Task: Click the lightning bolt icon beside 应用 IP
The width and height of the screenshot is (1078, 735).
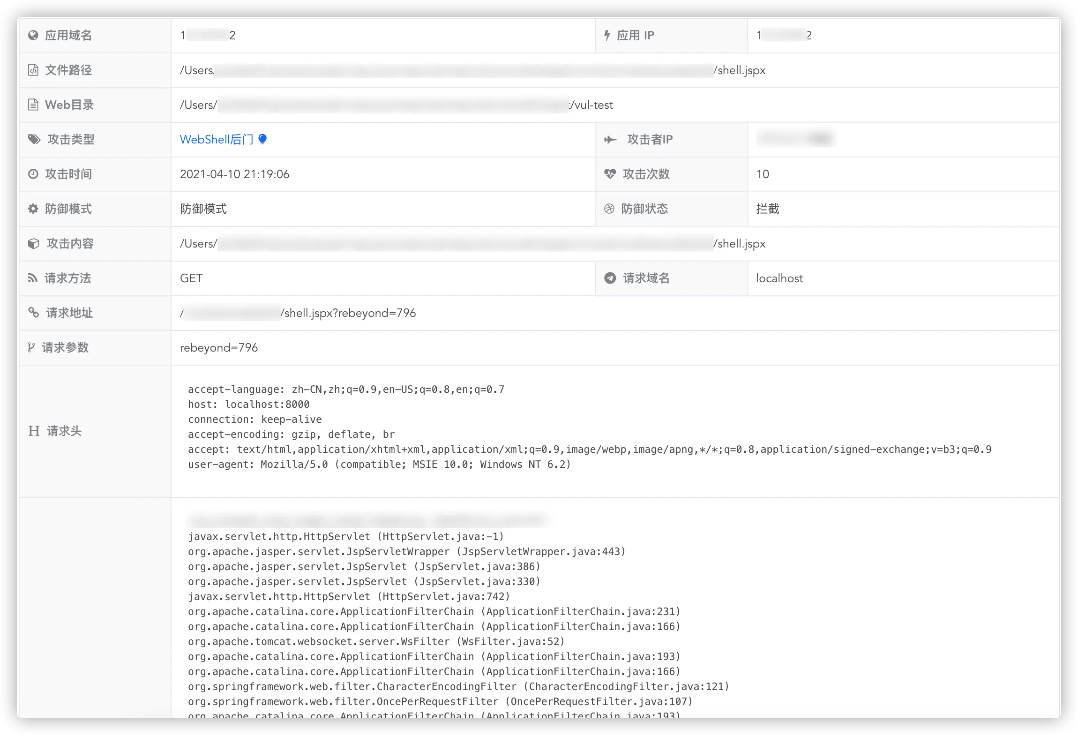Action: point(607,35)
